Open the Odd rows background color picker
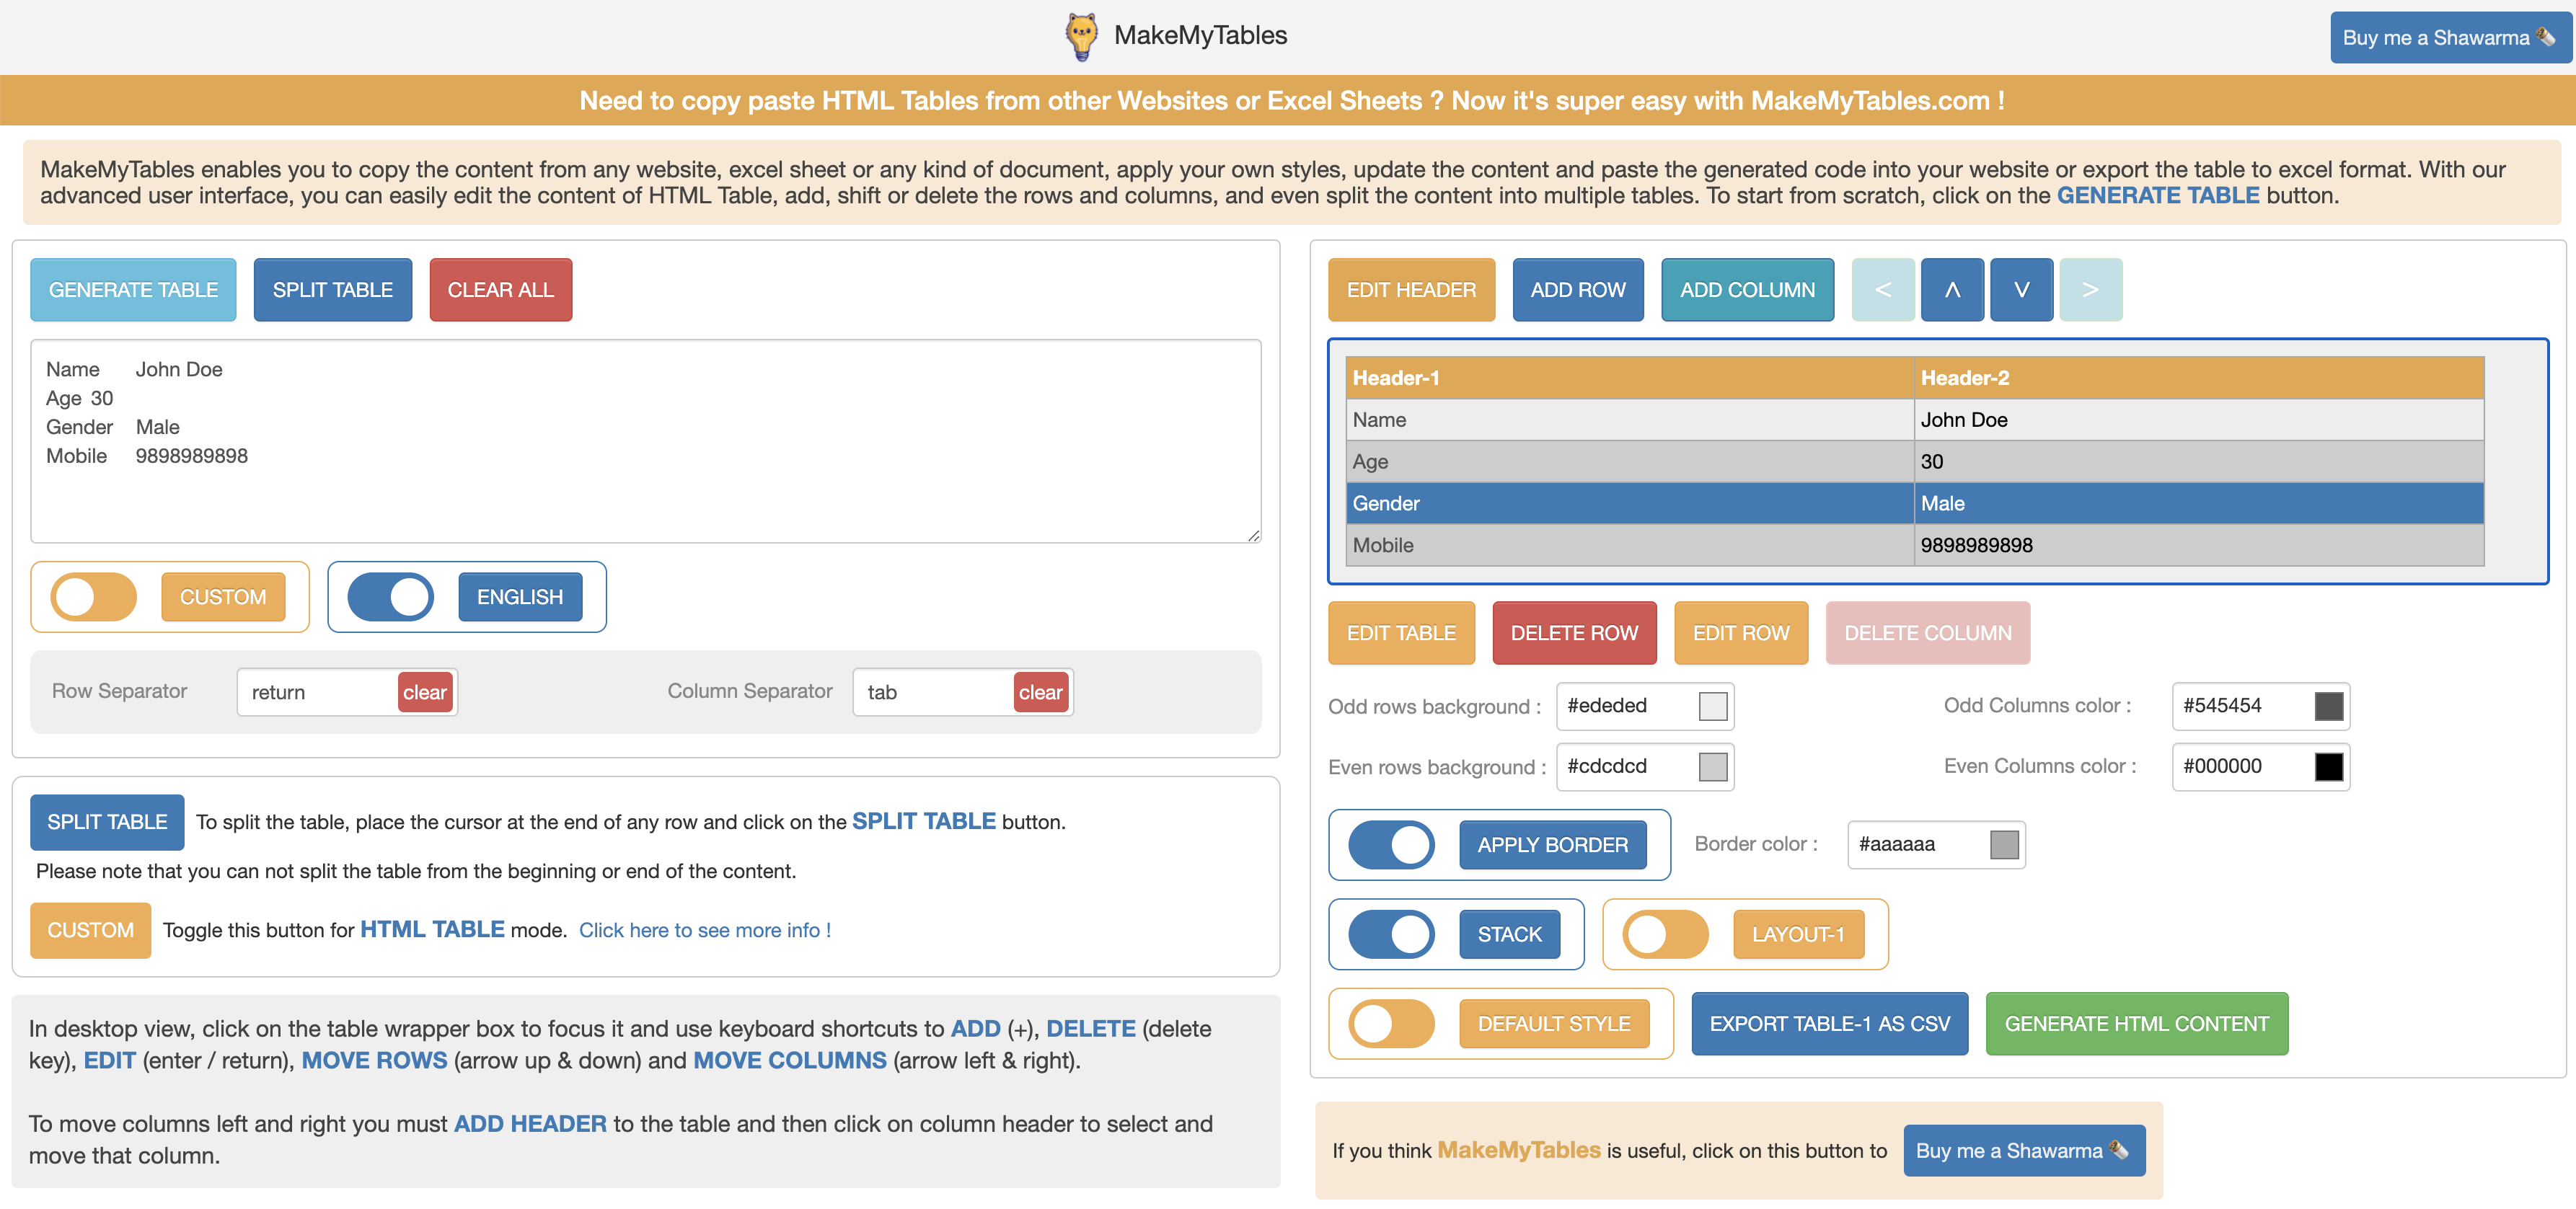 tap(1713, 706)
